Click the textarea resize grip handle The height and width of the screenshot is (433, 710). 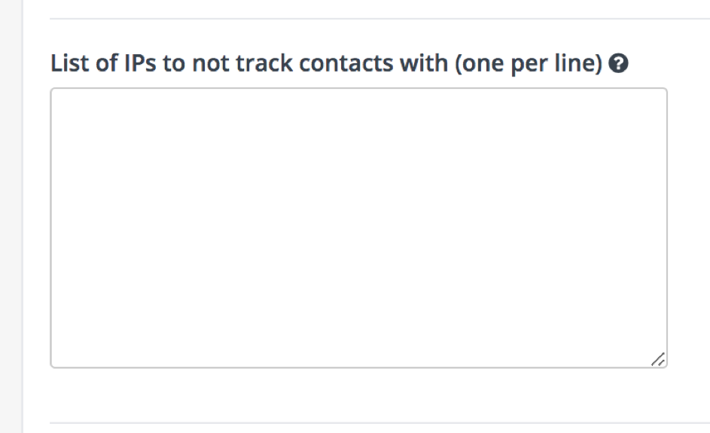(x=658, y=359)
